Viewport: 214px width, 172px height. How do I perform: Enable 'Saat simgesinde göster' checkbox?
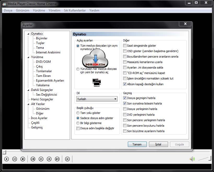[125, 45]
